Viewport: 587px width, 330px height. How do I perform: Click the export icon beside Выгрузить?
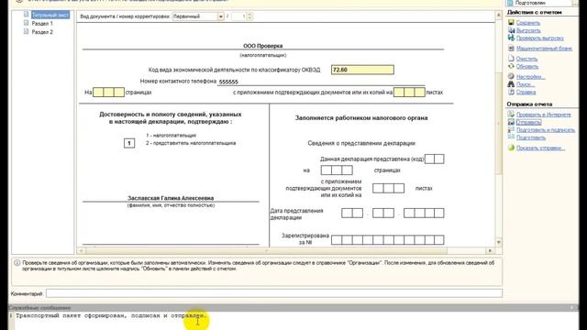point(511,30)
